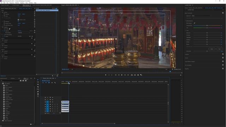Adjust the Temperature slider
This screenshot has width=226, height=127.
tap(207, 25)
